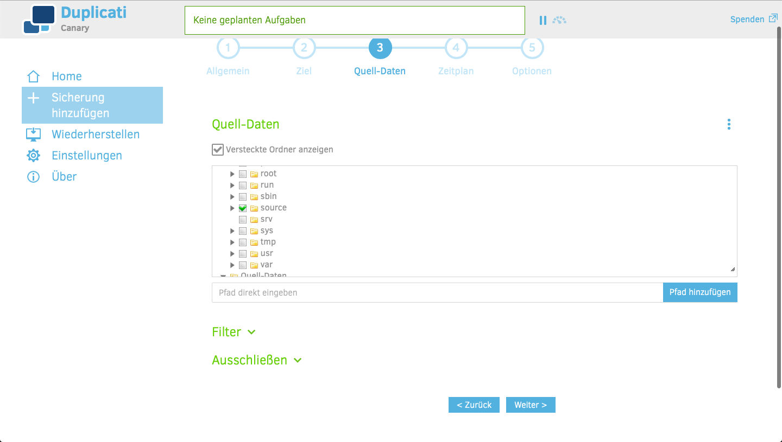This screenshot has height=442, width=782.
Task: Click the Duplicati title text
Action: click(93, 12)
